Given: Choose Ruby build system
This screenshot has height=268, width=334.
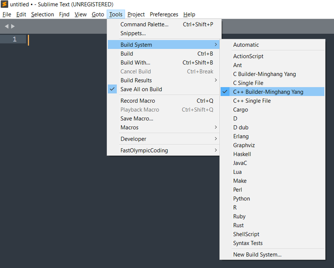Looking at the screenshot, I should coord(272,216).
